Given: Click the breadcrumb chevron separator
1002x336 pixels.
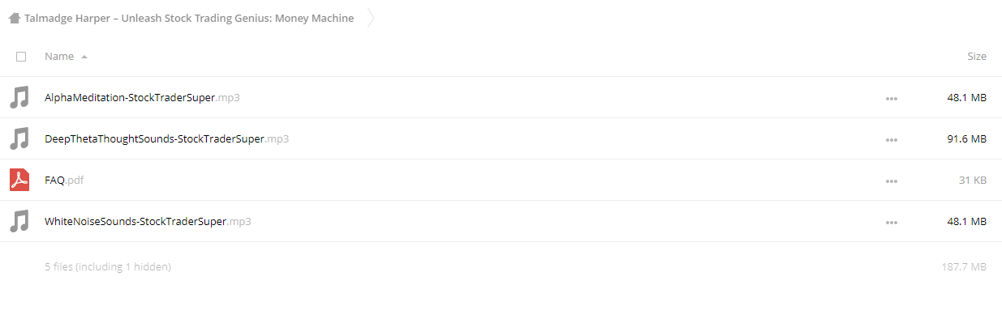Looking at the screenshot, I should pos(371,18).
